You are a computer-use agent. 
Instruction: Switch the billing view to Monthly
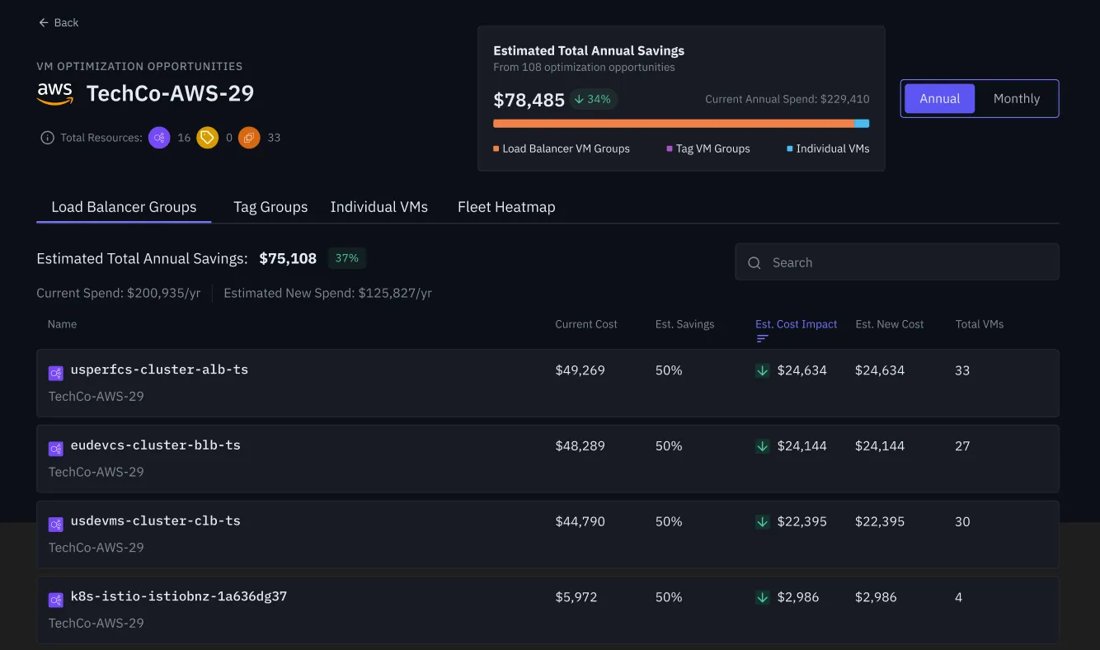pyautogui.click(x=1016, y=99)
